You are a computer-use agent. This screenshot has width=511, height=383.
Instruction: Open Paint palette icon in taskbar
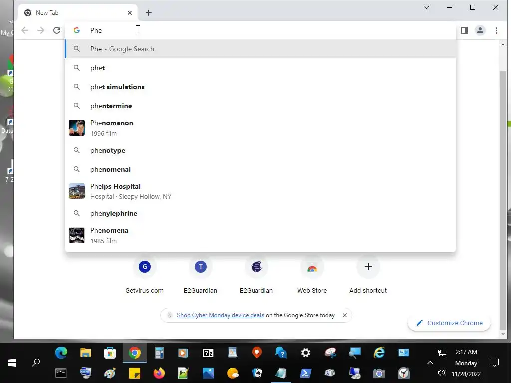(x=110, y=373)
